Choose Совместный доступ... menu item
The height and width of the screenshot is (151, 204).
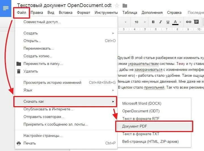coord(66,22)
